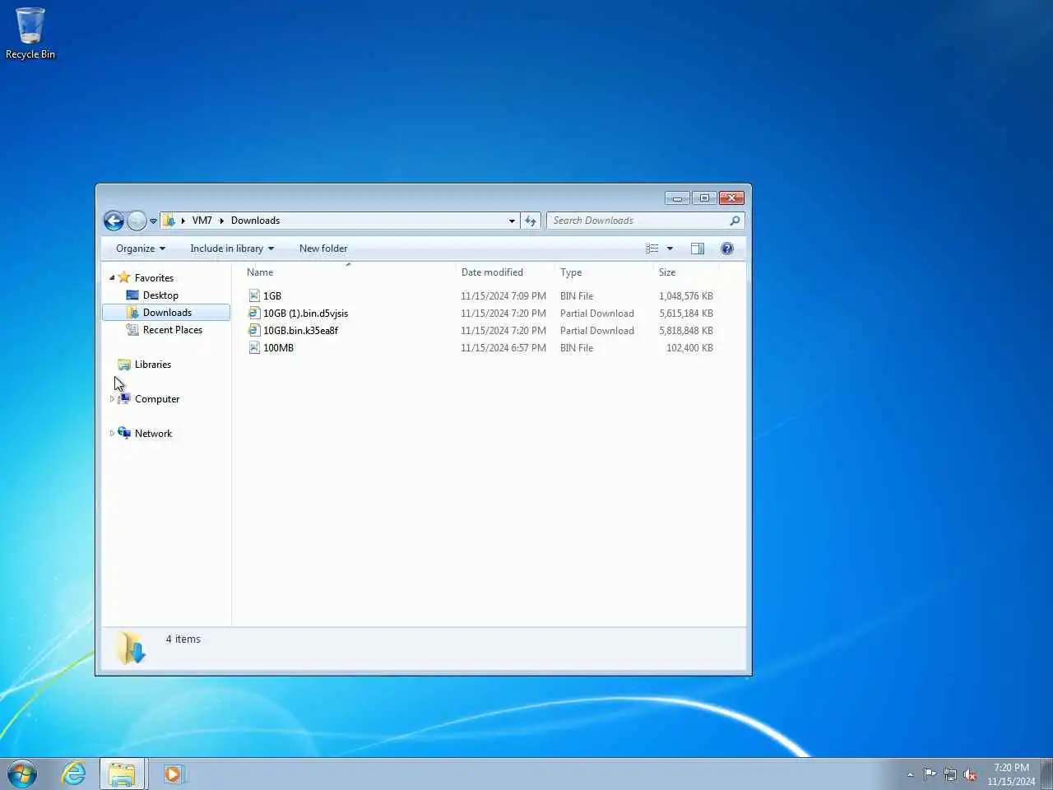Click the 102,400 KB size cell
Screen dimensions: 1053x790
coord(689,348)
